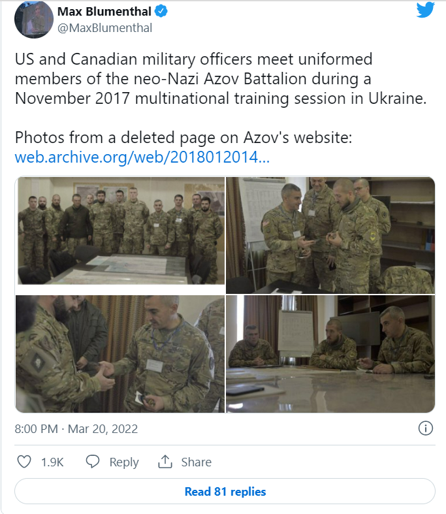The image size is (446, 514).
Task: Click the 8:00 PM Mar 20, 2022 timestamp
Action: tap(76, 429)
